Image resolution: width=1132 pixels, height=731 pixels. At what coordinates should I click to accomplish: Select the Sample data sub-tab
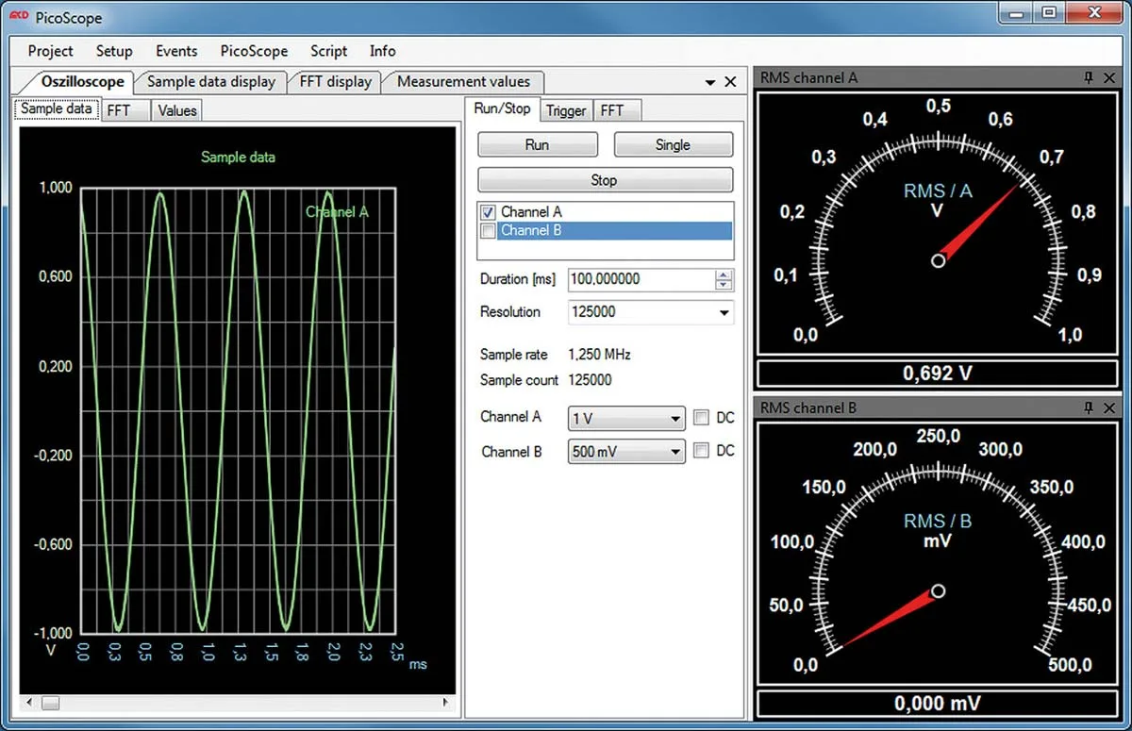point(57,108)
